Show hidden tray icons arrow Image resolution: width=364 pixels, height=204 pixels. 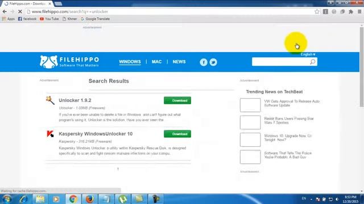click(x=311, y=199)
